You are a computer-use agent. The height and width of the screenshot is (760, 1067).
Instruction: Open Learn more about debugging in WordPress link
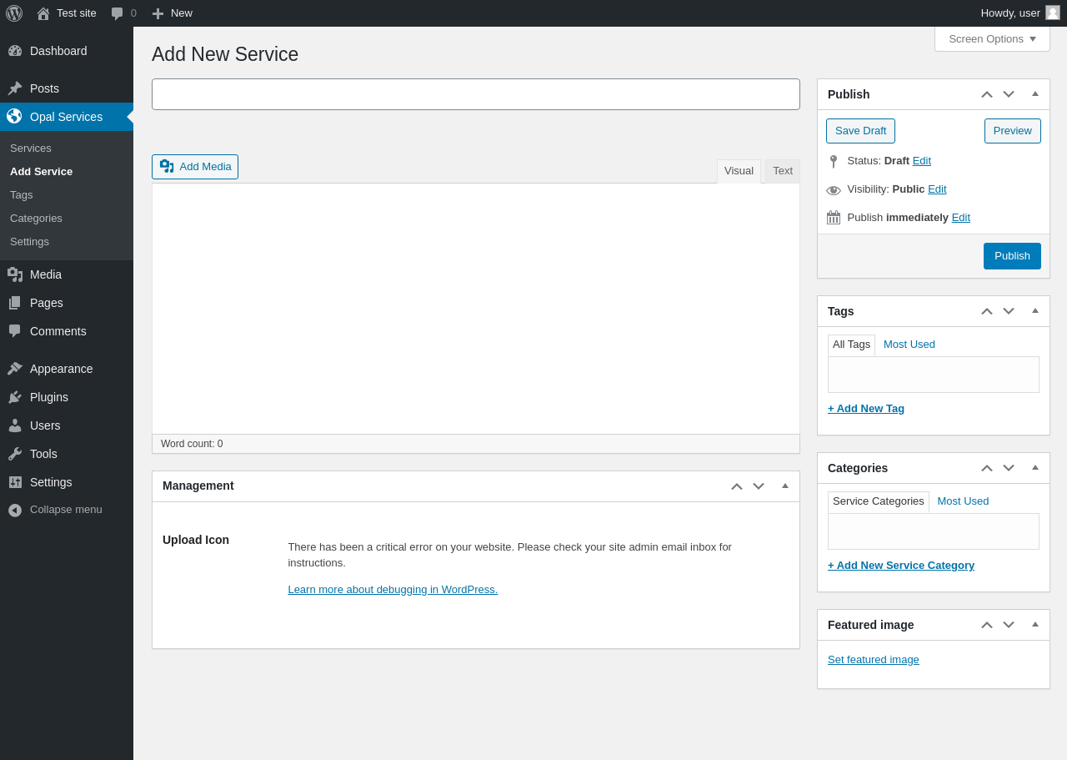[393, 590]
